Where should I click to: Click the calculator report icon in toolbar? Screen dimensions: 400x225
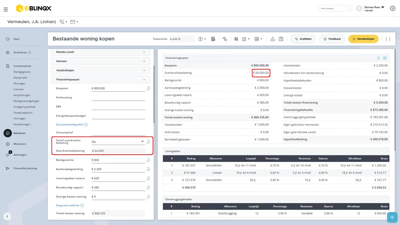click(x=213, y=39)
